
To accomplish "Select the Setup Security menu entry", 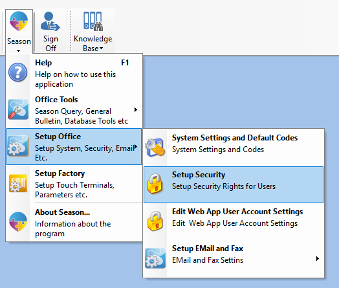I will coord(234,184).
